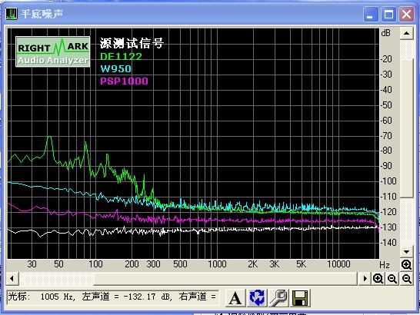Image resolution: width=420 pixels, height=315 pixels.
Task: Save the graph using floppy disk icon
Action: (300, 297)
